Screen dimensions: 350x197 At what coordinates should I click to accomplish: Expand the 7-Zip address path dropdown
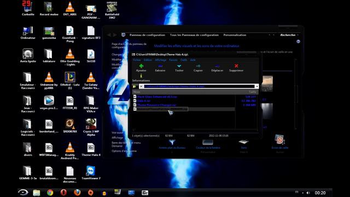(x=256, y=86)
